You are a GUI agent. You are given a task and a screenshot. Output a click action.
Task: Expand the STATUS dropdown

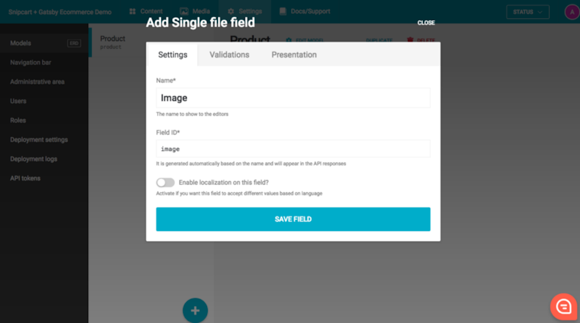(x=527, y=12)
